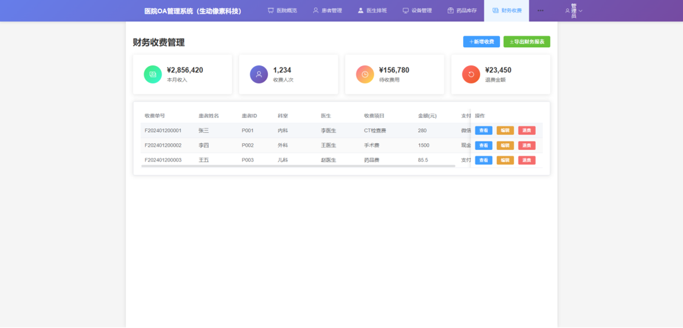Click the amount 280 cell
The image size is (683, 328).
pos(422,130)
